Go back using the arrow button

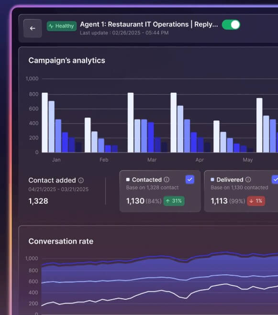[33, 28]
